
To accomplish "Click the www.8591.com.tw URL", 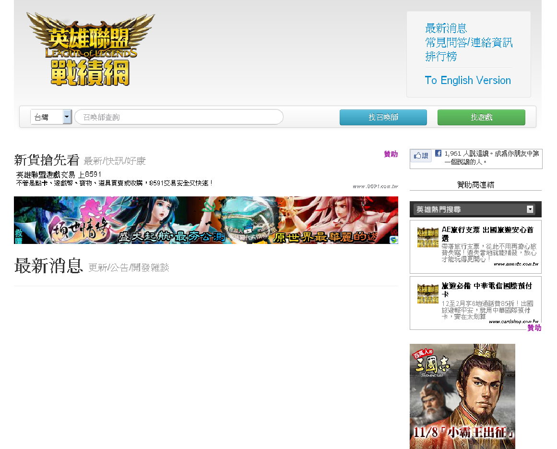I will 375,186.
